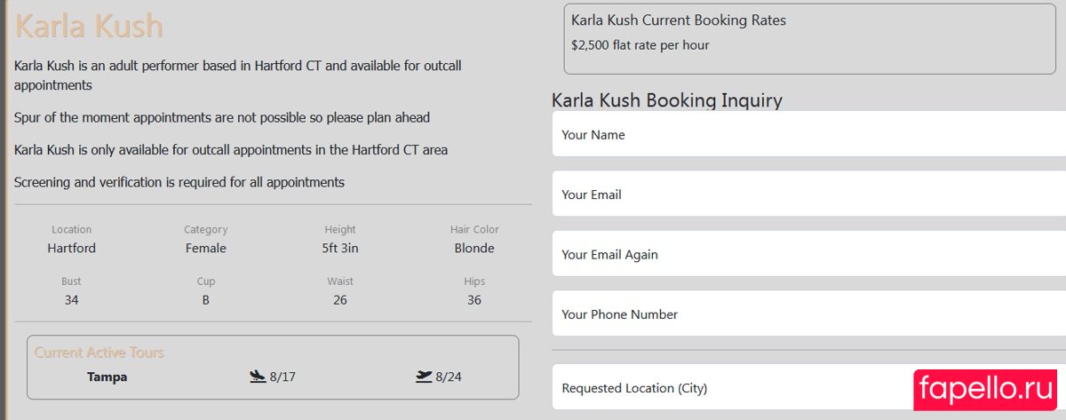Click the arrival plane icon beside 8/24
Viewport: 1066px width, 420px height.
click(424, 376)
